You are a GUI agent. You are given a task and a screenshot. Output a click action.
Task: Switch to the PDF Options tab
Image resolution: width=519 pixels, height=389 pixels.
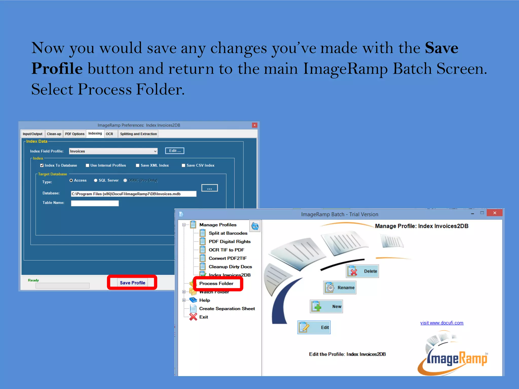(x=75, y=134)
